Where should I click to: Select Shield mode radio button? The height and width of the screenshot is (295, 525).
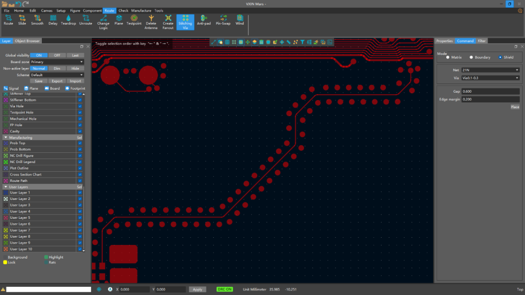(500, 57)
